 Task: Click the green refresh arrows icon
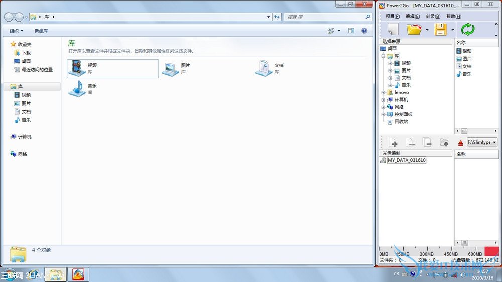click(x=467, y=29)
